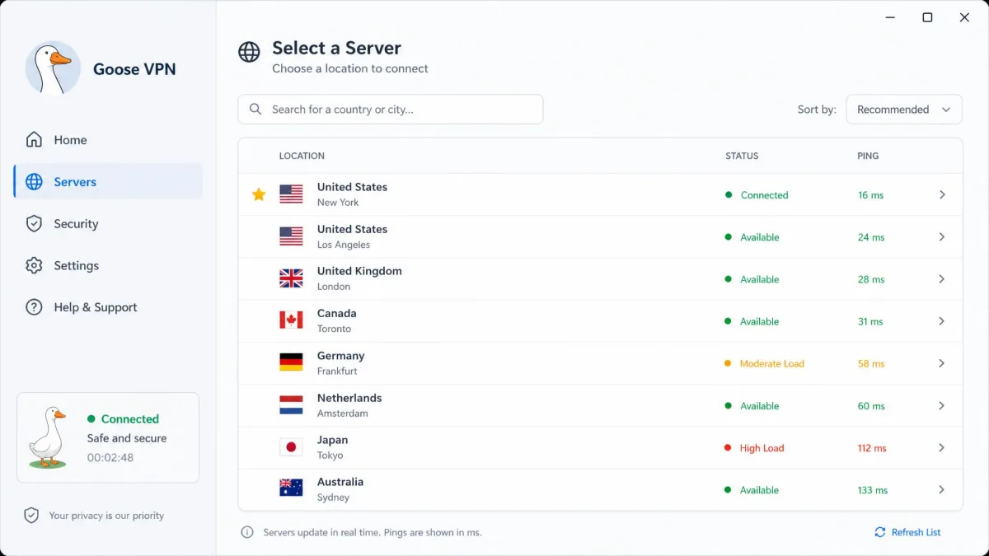Expand Toronto server row chevron

pyautogui.click(x=942, y=320)
